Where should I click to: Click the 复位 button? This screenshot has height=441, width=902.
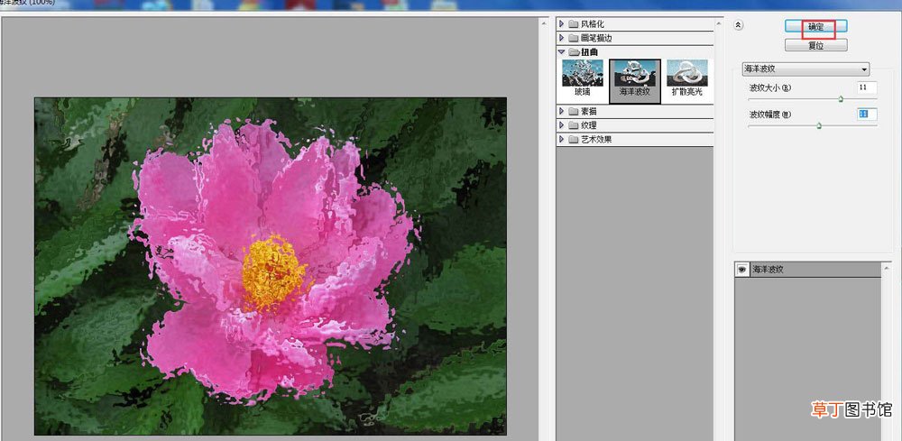click(x=815, y=45)
